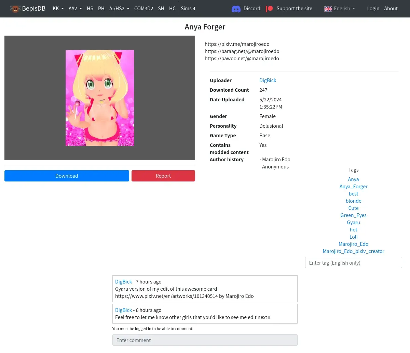Viewport: 410px width, 353px height.
Task: Select the Marojiro_Edo_pixiv_creator tag
Action: [353, 251]
